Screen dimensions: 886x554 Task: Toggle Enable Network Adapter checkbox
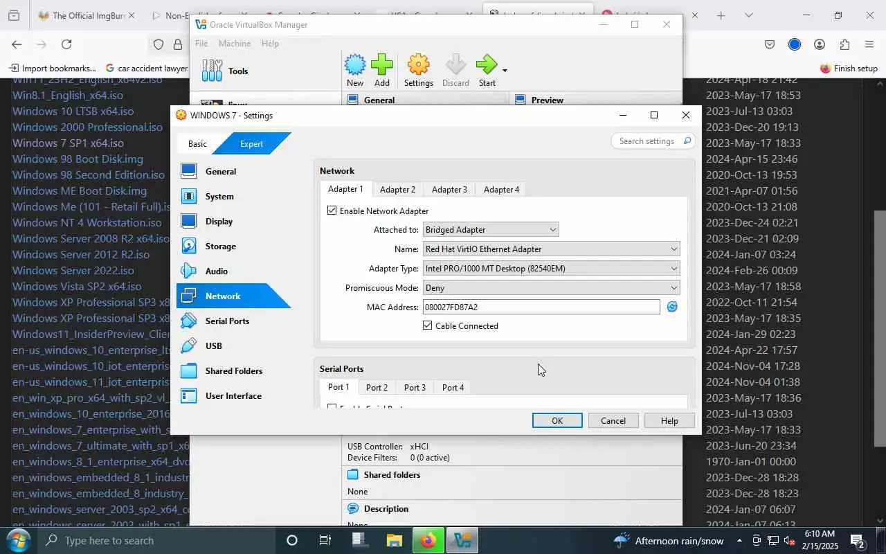click(x=332, y=211)
